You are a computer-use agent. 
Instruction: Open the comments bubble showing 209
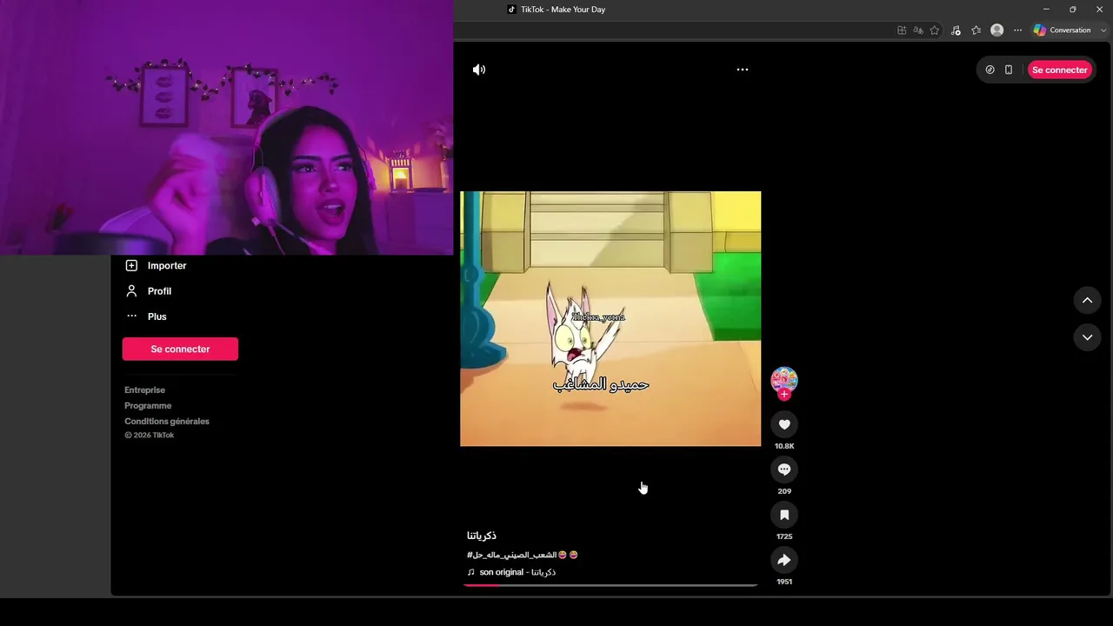784,469
